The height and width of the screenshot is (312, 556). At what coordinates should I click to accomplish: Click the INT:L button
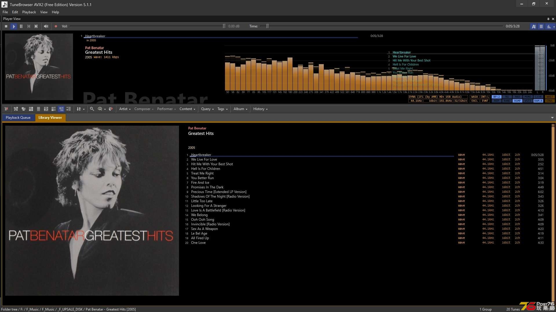pos(485,97)
